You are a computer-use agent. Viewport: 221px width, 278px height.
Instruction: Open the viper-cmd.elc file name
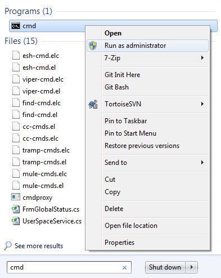43,79
